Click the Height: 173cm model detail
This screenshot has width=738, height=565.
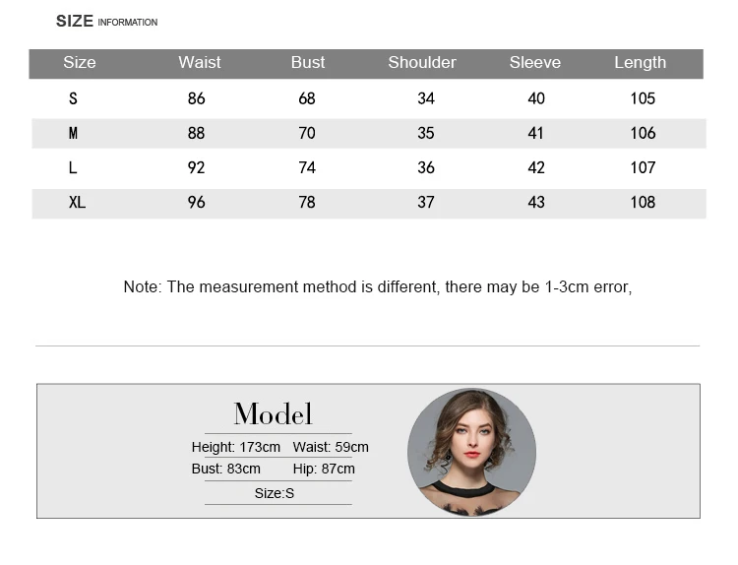(236, 447)
